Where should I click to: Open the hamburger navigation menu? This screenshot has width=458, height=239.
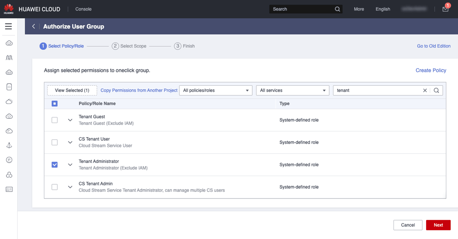[x=9, y=26]
